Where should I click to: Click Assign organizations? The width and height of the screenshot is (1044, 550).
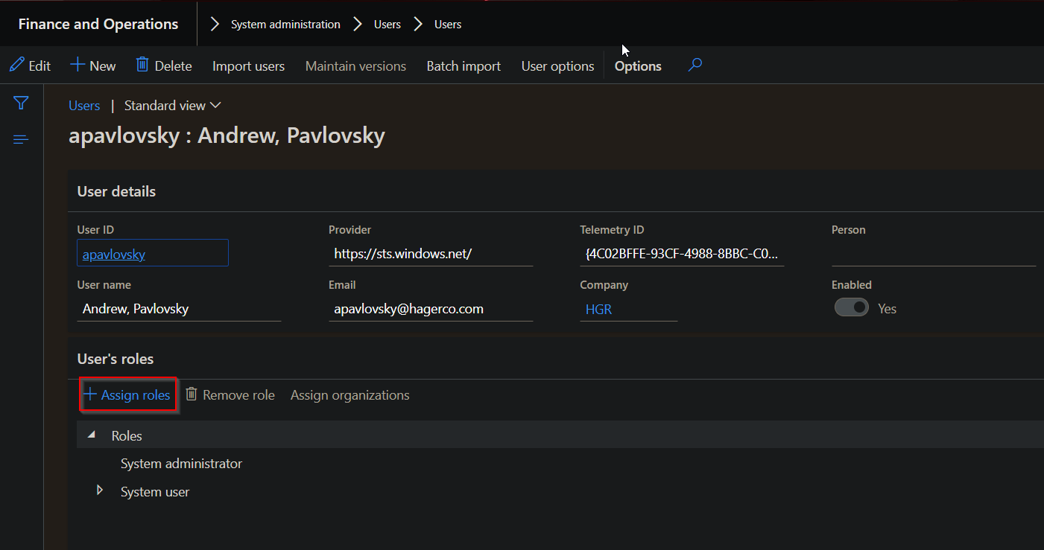[349, 395]
